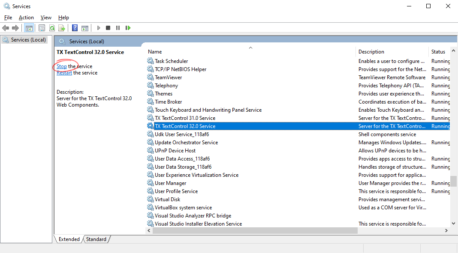Click the Export List toolbar icon
Image resolution: width=458 pixels, height=253 pixels.
[62, 28]
